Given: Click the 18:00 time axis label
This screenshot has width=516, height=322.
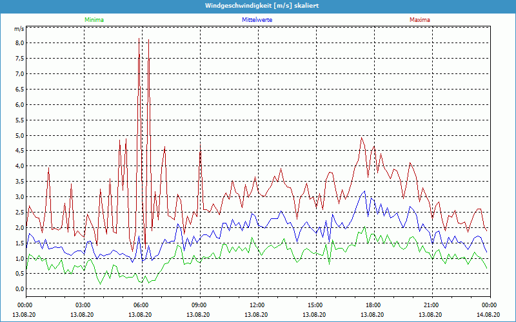Looking at the screenshot, I should [x=374, y=305].
